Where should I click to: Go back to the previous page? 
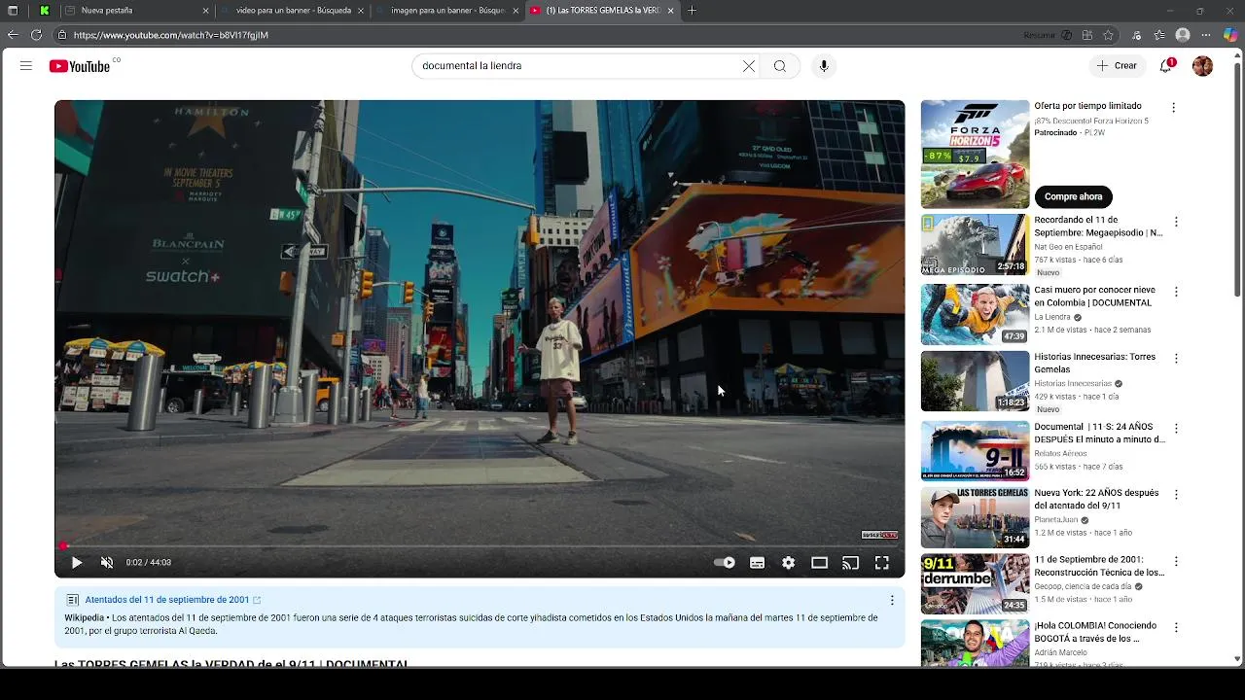click(13, 35)
